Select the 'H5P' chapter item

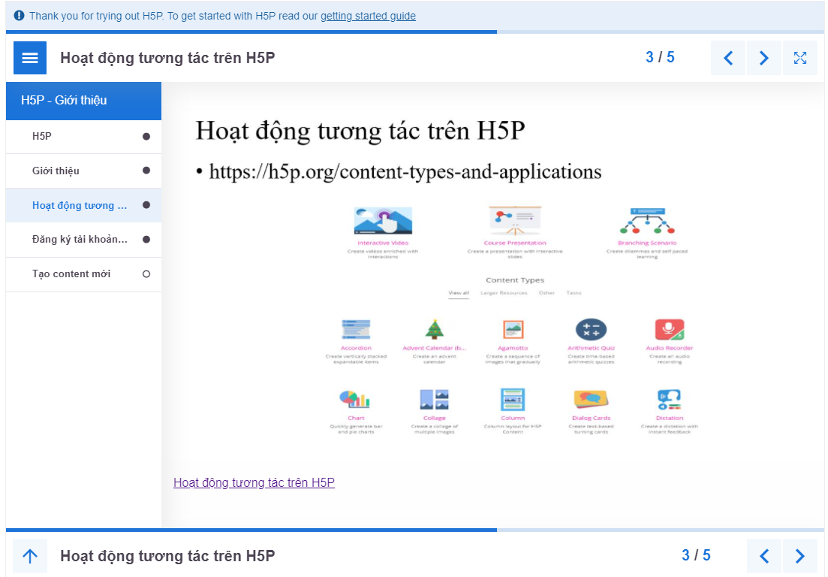[83, 136]
